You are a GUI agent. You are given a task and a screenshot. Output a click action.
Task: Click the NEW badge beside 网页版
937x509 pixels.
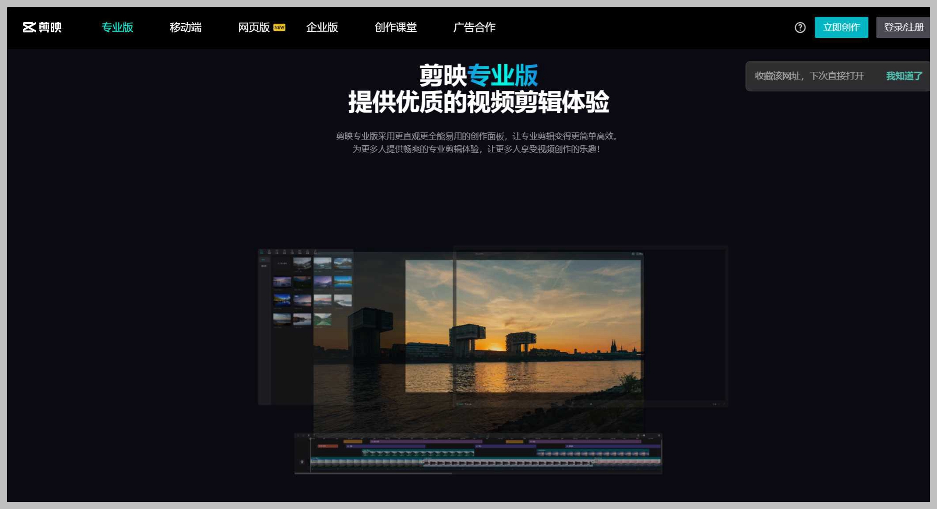point(279,27)
